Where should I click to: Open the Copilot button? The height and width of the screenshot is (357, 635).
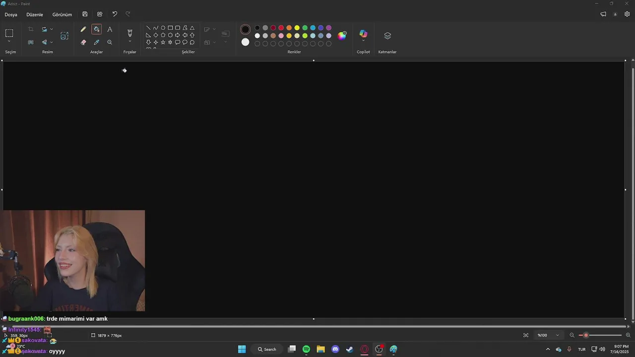[364, 34]
